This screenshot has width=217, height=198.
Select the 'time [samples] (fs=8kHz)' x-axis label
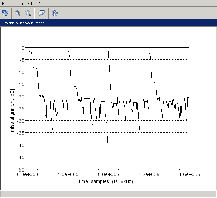(108, 181)
